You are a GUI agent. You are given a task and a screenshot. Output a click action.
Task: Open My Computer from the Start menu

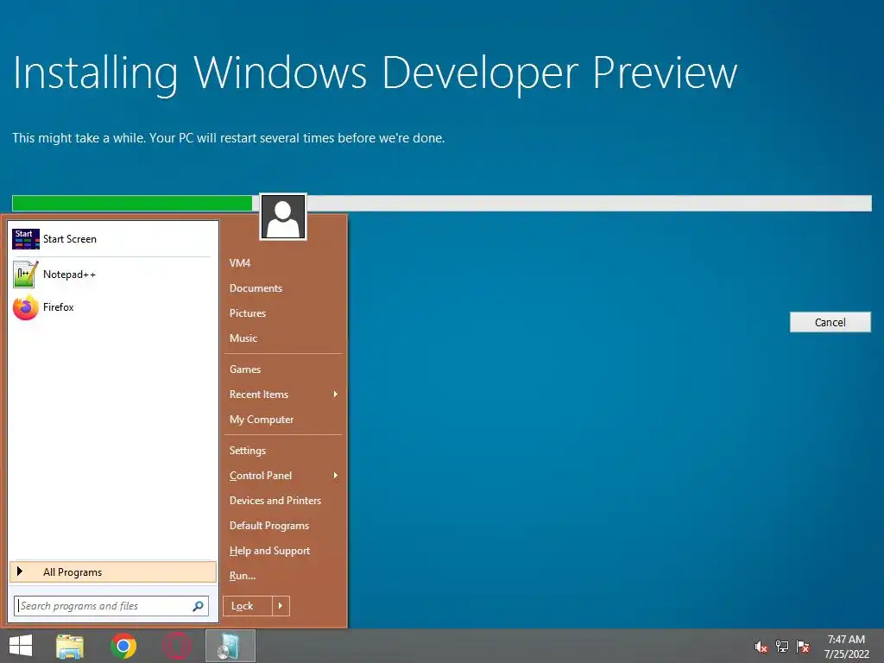click(262, 420)
